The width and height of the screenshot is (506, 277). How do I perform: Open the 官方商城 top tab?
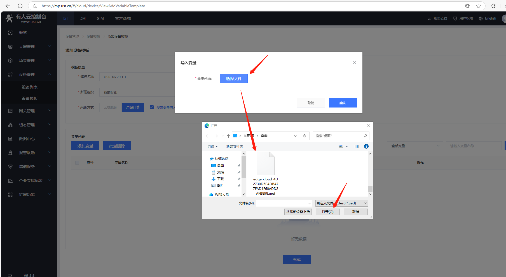(x=123, y=18)
